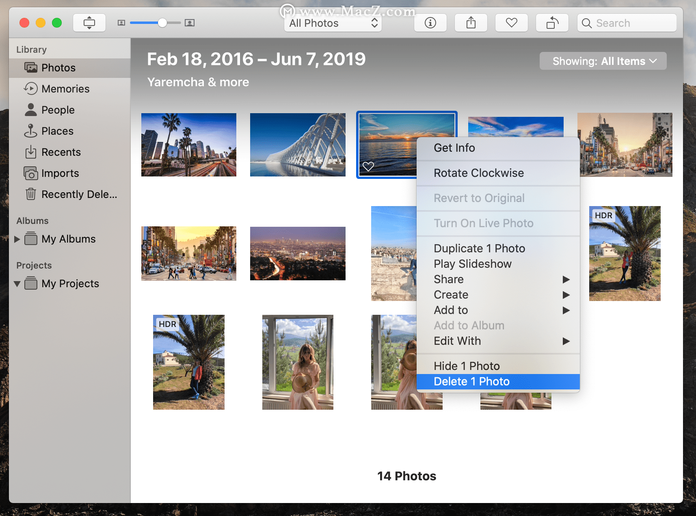Select My Projects in the sidebar
This screenshot has height=516, width=696.
coord(70,284)
